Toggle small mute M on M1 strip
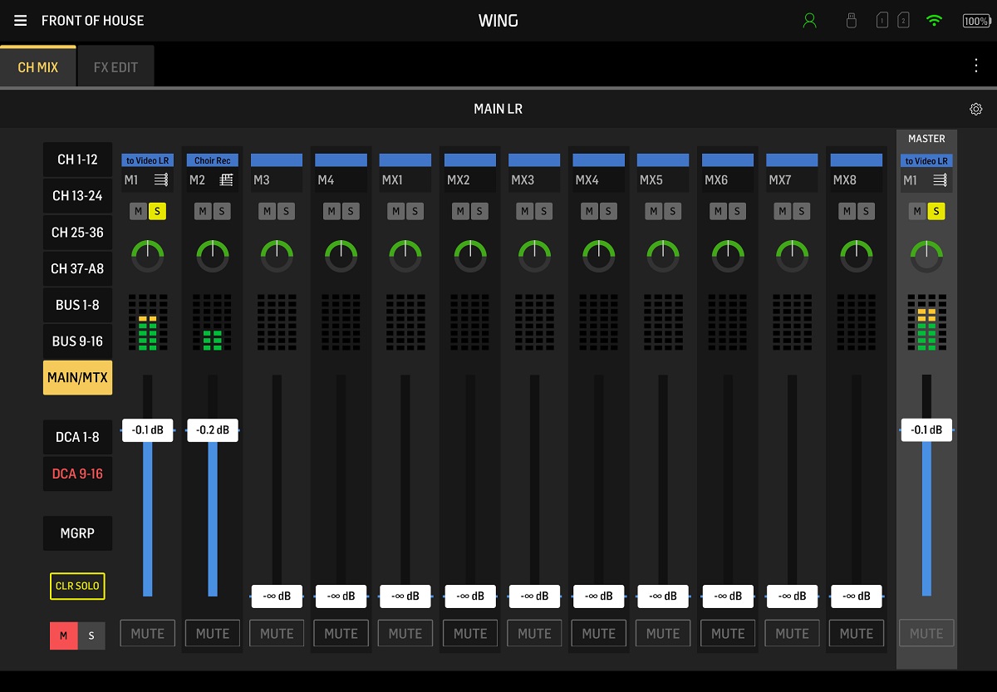Viewport: 997px width, 692px height. coord(138,212)
